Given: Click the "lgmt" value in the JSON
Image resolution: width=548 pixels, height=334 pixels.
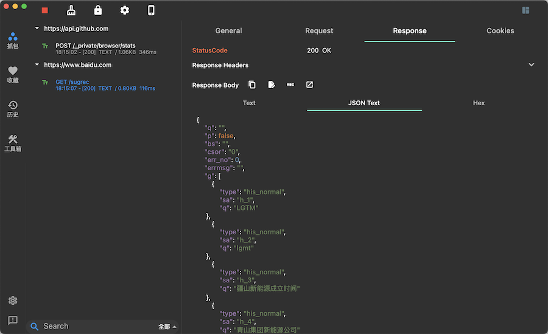Looking at the screenshot, I should (244, 248).
